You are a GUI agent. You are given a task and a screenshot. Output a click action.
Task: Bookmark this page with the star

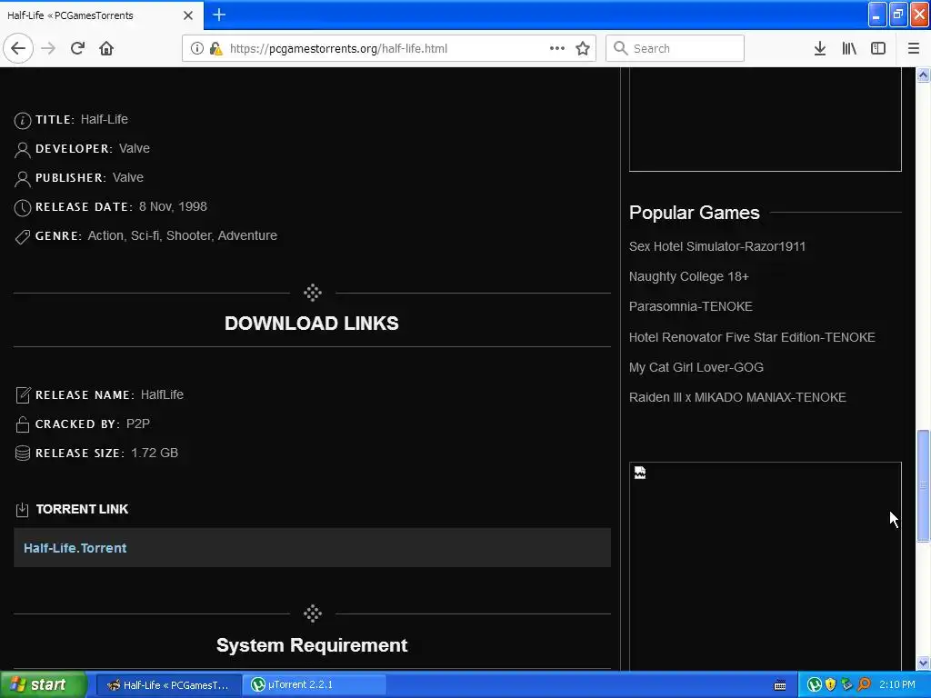(583, 48)
